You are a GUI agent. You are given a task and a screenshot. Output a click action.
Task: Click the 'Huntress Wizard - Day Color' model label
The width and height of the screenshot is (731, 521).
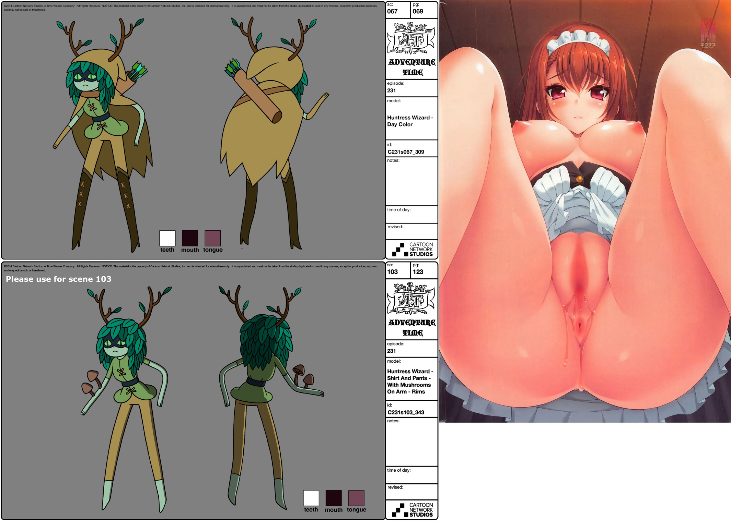pyautogui.click(x=410, y=121)
